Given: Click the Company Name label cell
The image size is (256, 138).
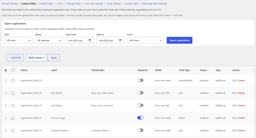Looking at the screenshot, I should (59, 130).
